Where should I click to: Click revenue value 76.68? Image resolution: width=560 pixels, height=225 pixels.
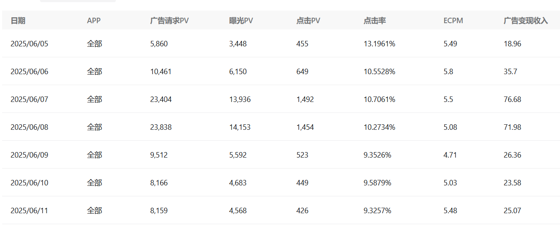[512, 99]
